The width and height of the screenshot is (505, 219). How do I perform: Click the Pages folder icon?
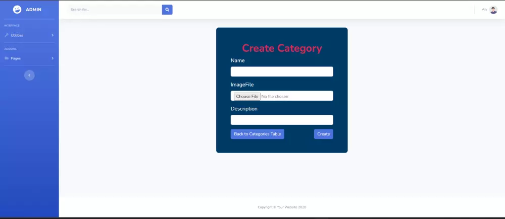pos(7,58)
